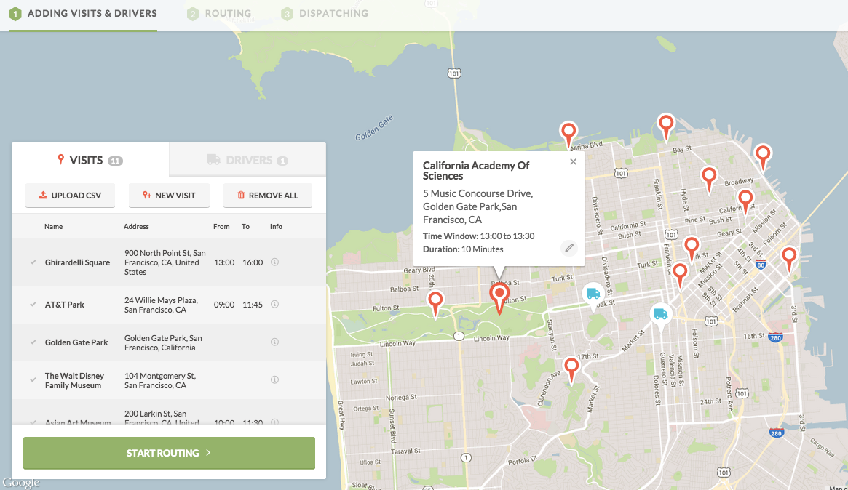Image resolution: width=848 pixels, height=490 pixels.
Task: Click the map pin at Marina Blvd
Action: [568, 134]
